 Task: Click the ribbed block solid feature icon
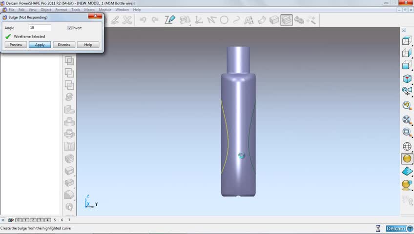click(69, 158)
